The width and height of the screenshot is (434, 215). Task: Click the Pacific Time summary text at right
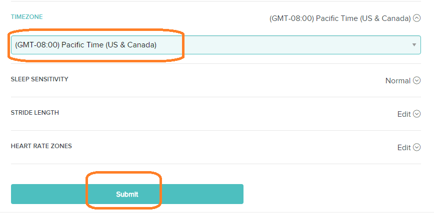[340, 18]
